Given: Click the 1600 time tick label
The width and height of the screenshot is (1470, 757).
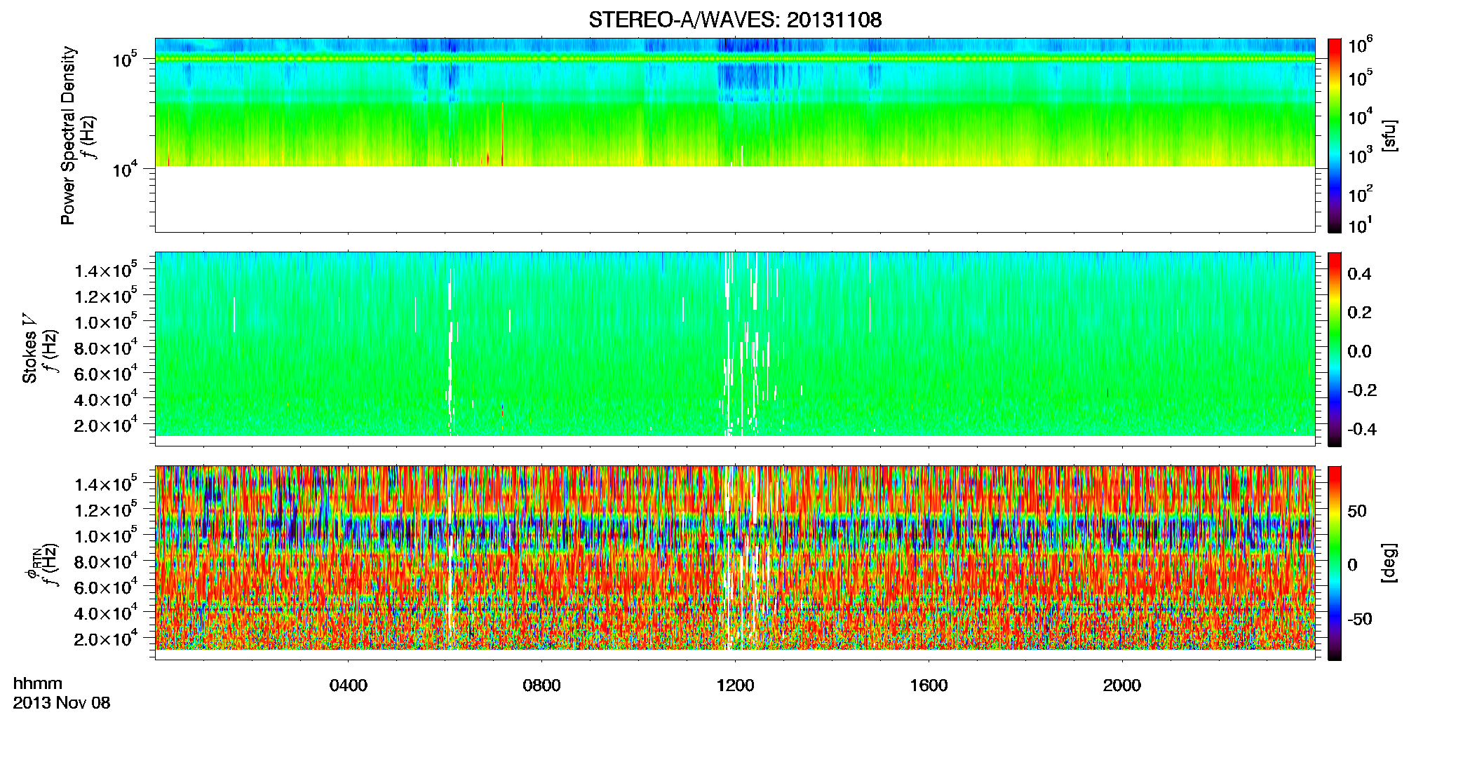Looking at the screenshot, I should (929, 686).
